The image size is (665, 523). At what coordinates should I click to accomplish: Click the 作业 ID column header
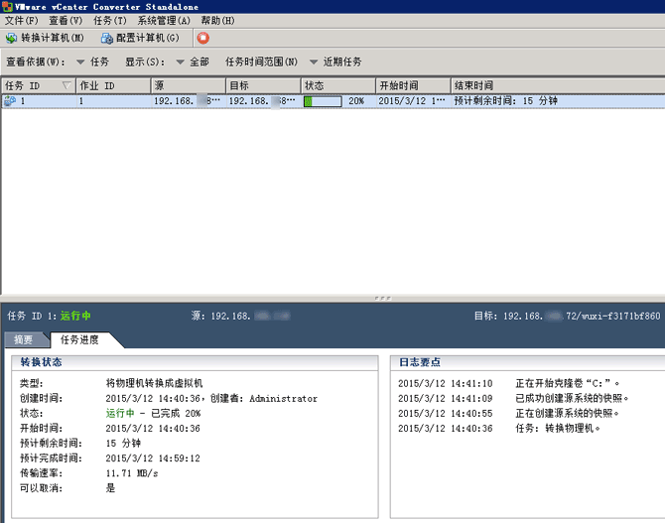pyautogui.click(x=113, y=85)
